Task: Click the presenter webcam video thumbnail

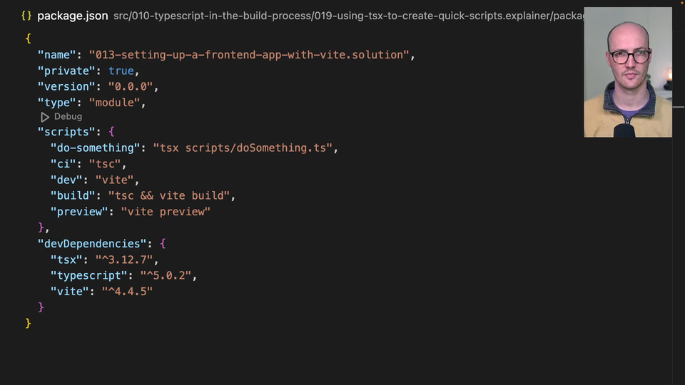Action: point(627,72)
